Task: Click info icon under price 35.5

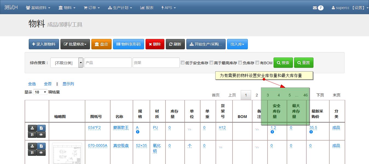Action: click(x=311, y=132)
